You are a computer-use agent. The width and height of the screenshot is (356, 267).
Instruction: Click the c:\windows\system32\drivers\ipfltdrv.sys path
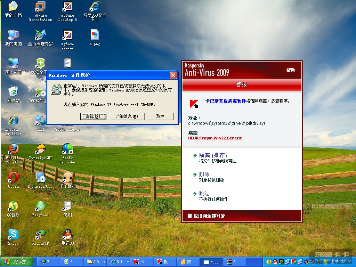point(227,123)
